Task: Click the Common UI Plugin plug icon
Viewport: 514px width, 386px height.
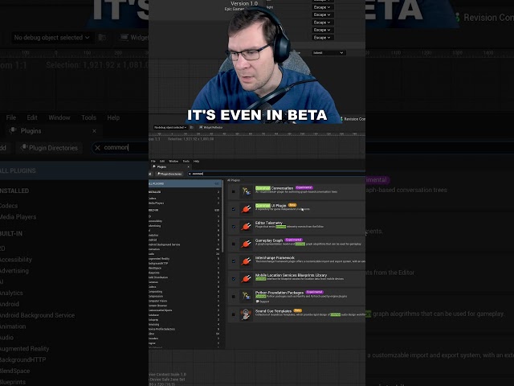Action: pos(246,209)
